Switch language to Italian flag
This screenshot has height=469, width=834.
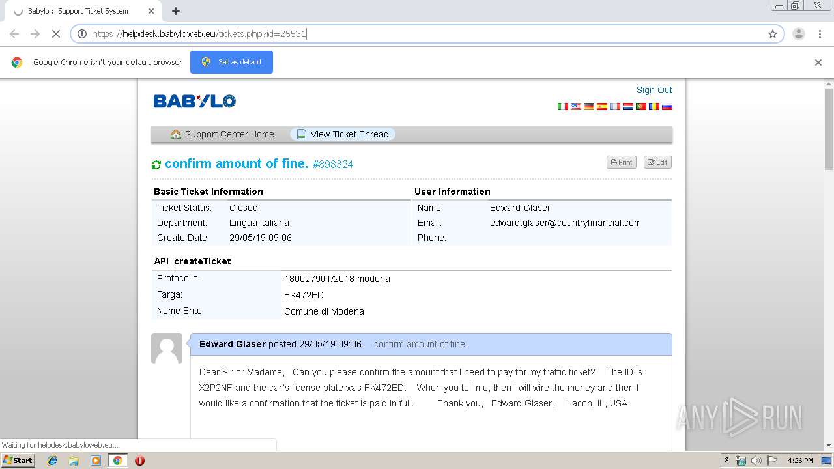563,106
